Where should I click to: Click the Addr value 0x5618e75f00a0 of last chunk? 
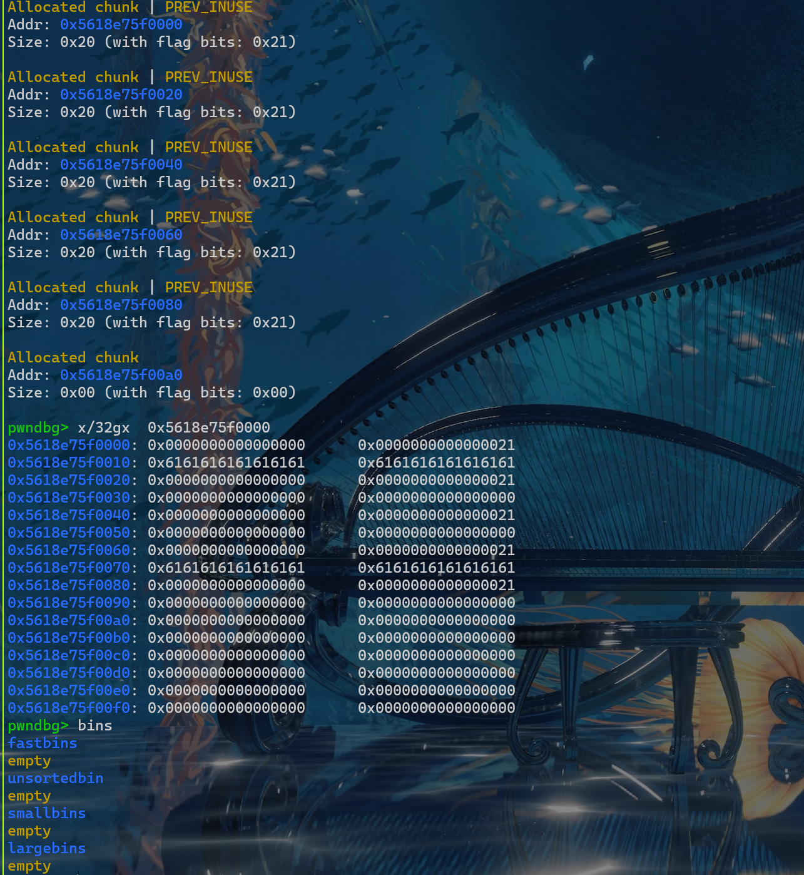pos(121,376)
